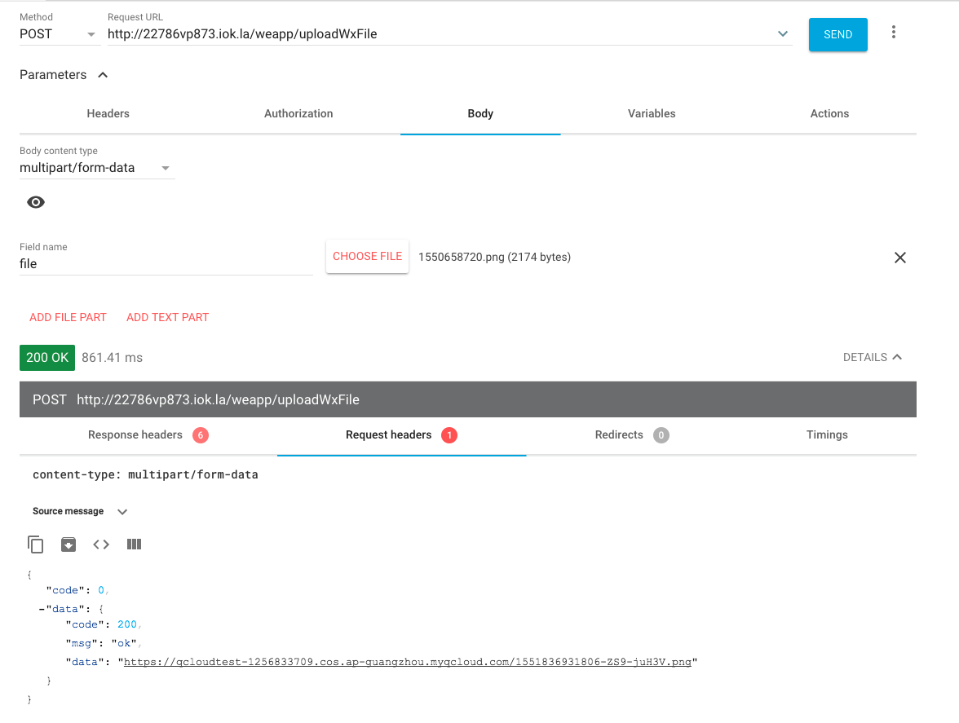Open the returned PNG link in the response
The width and height of the screenshot is (959, 723).
click(x=407, y=661)
